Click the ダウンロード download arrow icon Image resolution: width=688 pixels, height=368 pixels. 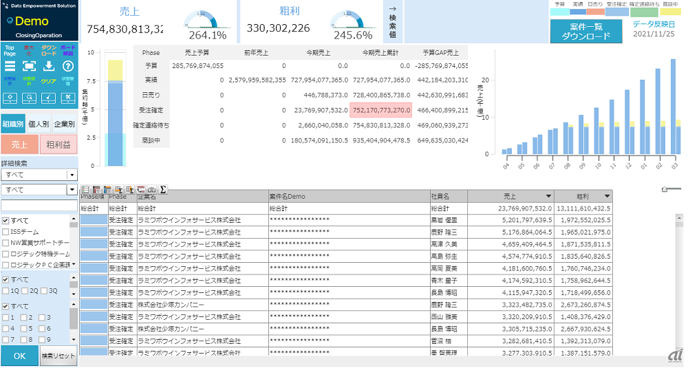click(x=49, y=66)
